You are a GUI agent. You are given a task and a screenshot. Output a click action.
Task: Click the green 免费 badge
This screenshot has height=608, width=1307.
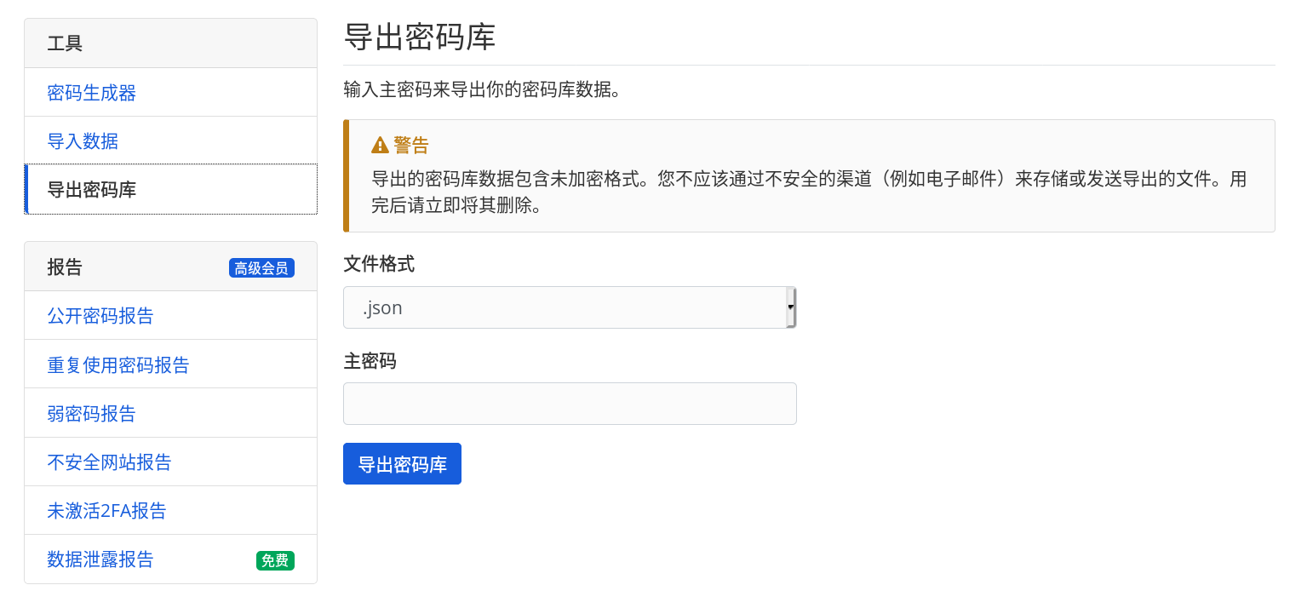point(275,560)
